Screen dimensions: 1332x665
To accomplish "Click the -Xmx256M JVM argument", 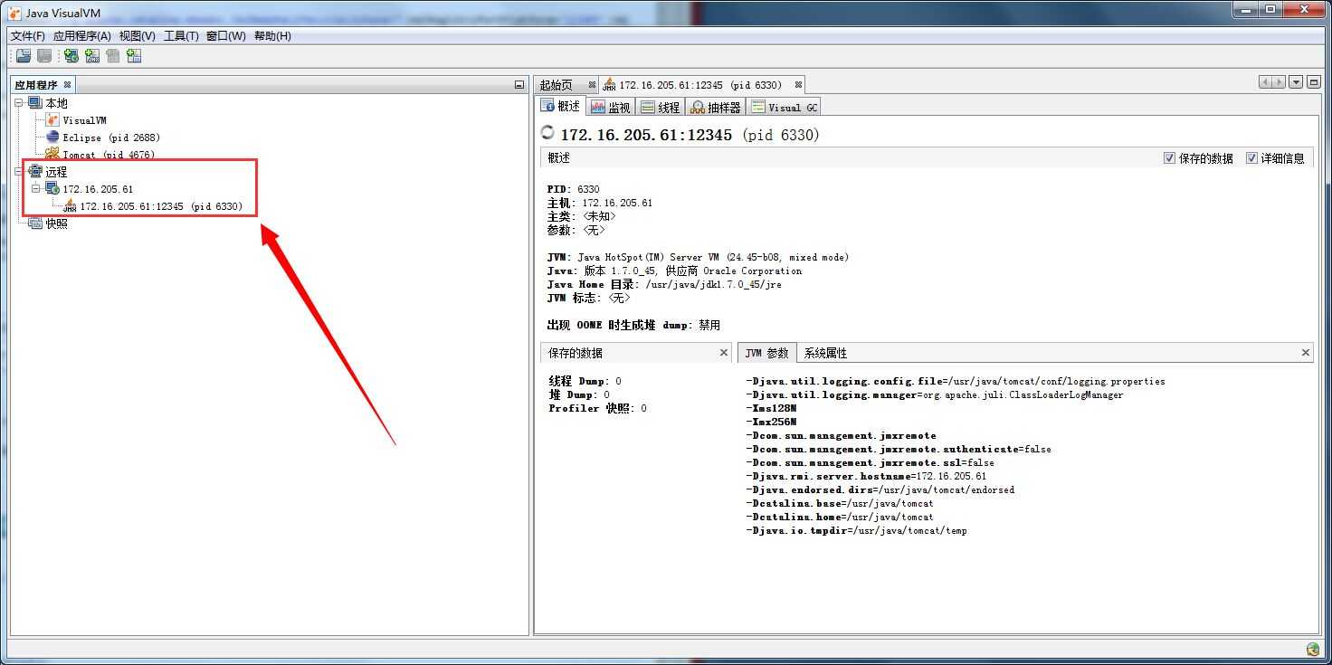I will [x=771, y=422].
